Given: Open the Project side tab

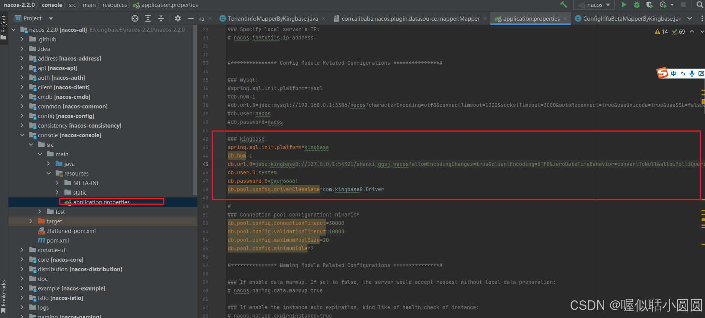Looking at the screenshot, I should (3, 28).
